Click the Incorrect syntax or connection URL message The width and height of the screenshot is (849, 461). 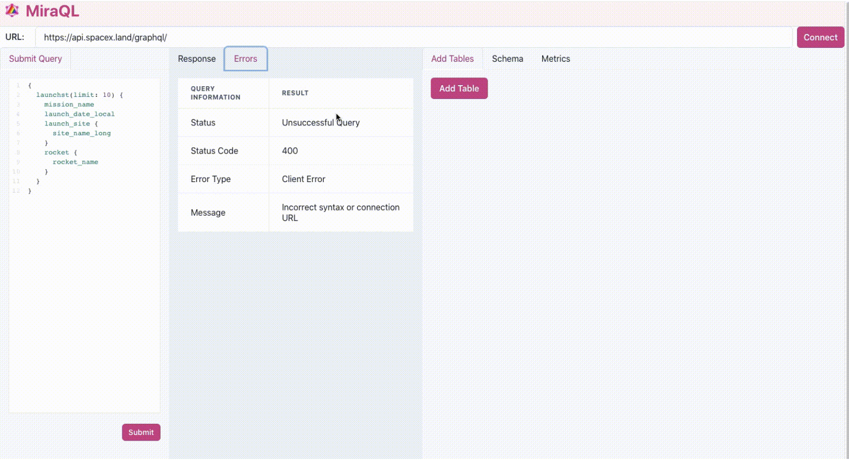click(x=340, y=213)
